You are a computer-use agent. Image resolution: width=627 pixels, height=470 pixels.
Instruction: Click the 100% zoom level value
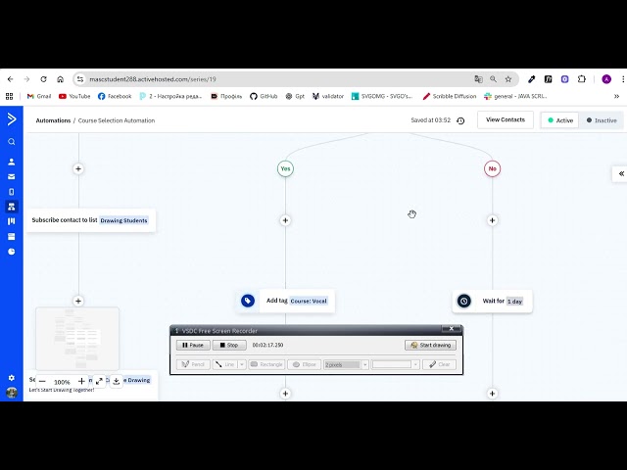62,382
